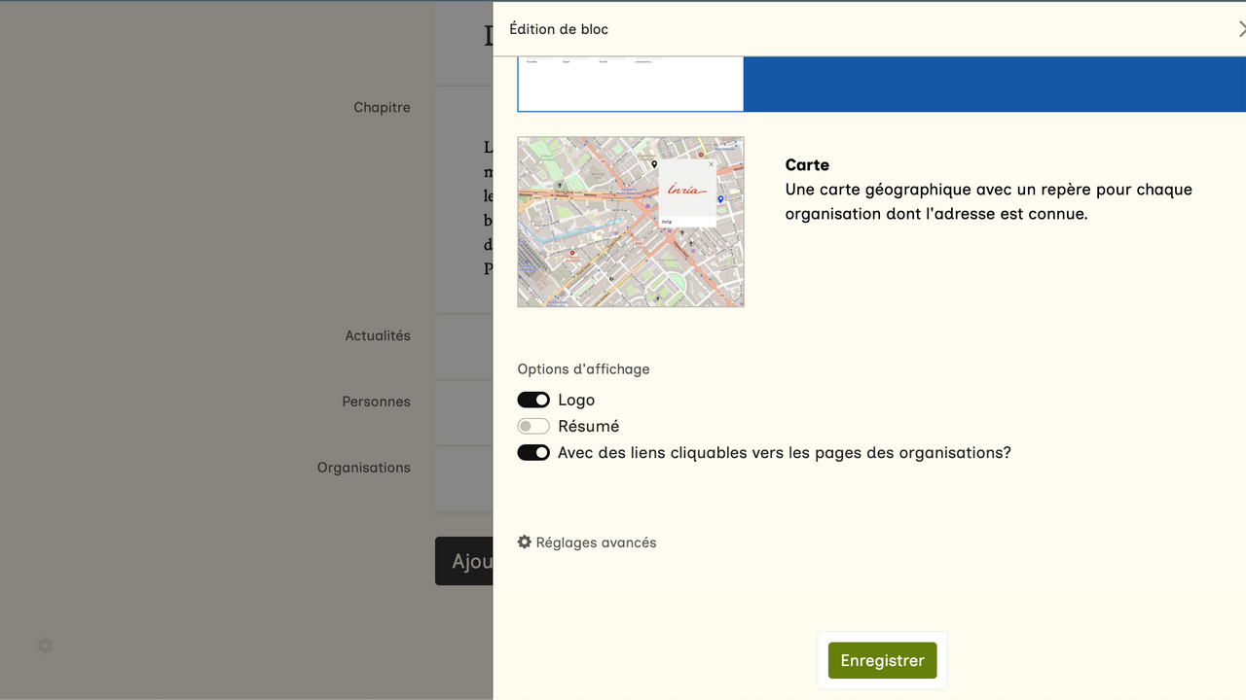Jump to the Organisations section
The width and height of the screenshot is (1246, 700).
(x=363, y=468)
